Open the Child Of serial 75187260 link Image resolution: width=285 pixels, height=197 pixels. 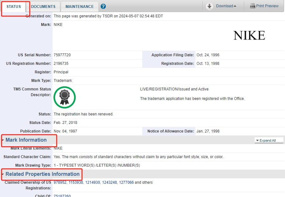(x=62, y=196)
